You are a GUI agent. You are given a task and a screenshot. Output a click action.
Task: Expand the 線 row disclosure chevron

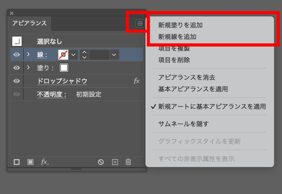click(x=28, y=55)
